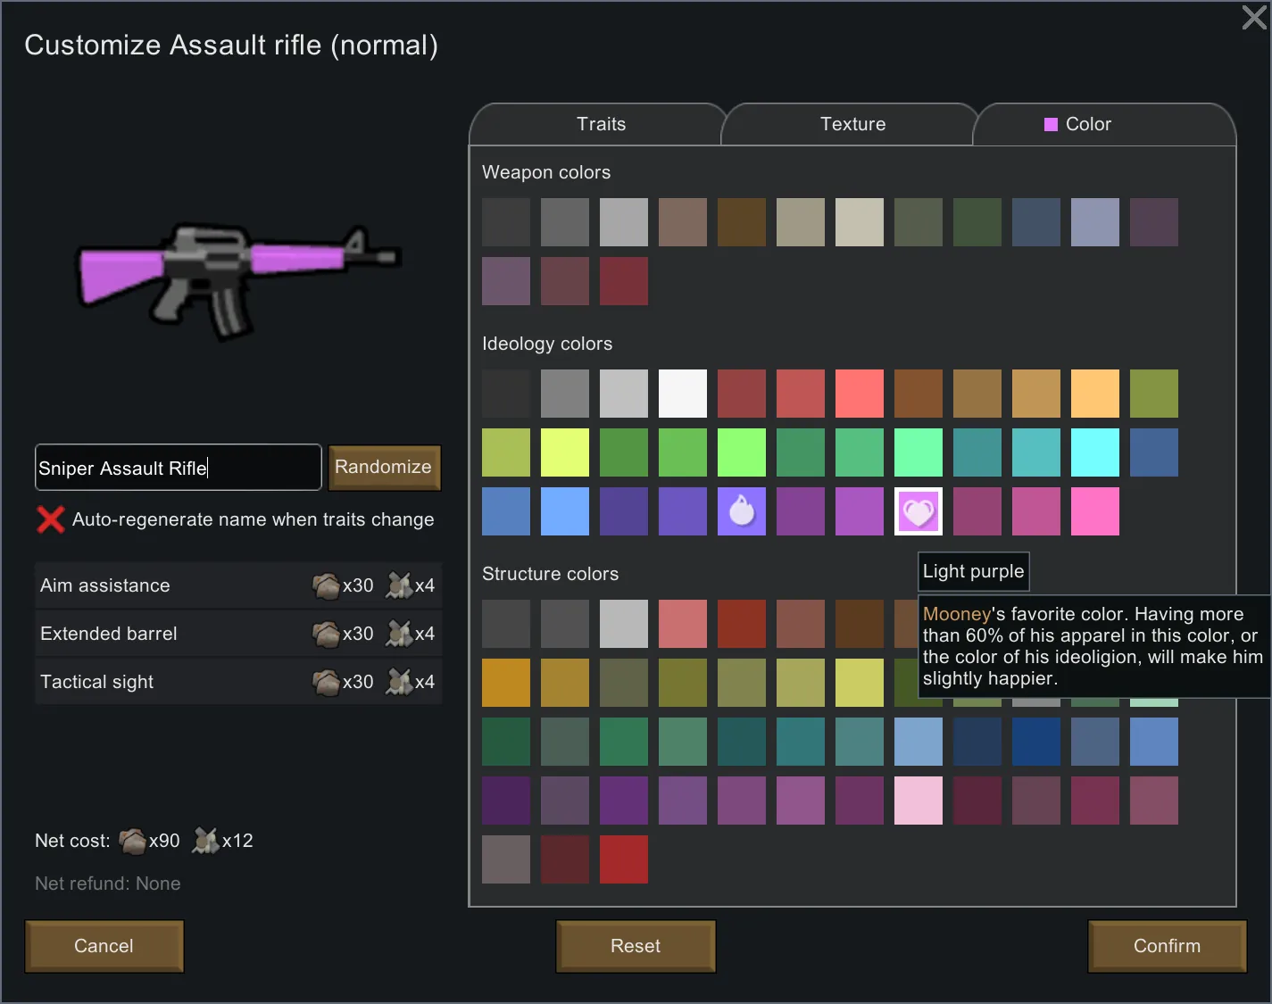Click the Reset button
The width and height of the screenshot is (1272, 1004).
(x=635, y=946)
